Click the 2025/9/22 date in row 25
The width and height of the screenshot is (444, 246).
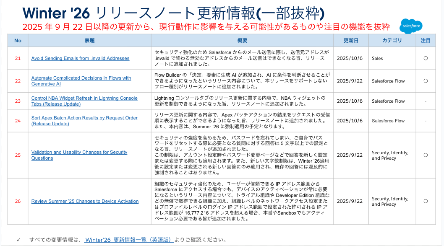coord(350,155)
